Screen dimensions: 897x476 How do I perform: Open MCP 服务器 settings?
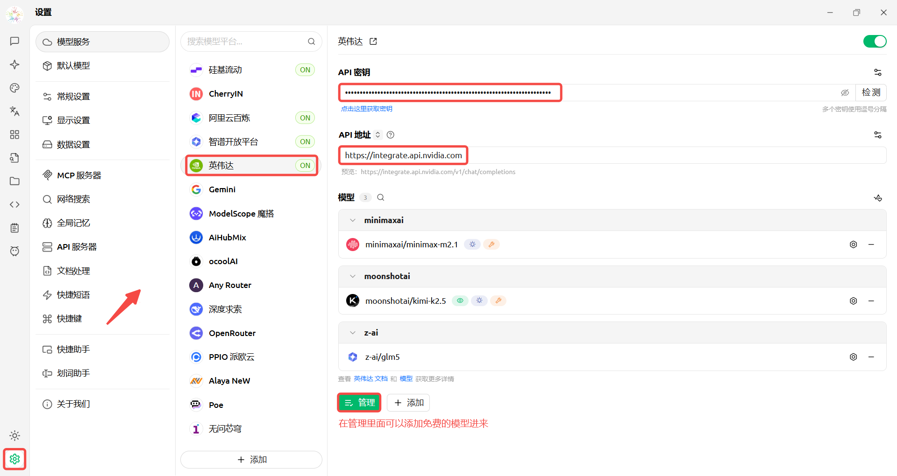(102, 175)
